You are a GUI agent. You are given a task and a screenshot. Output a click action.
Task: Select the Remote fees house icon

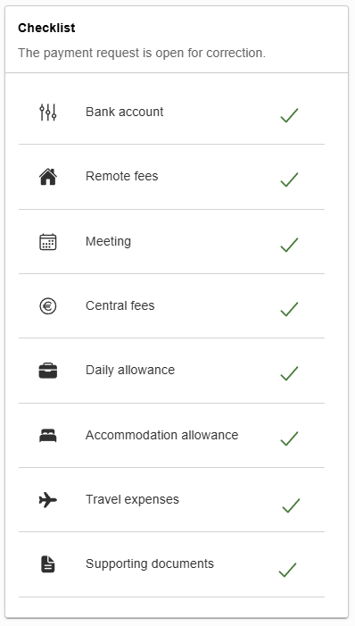(48, 177)
